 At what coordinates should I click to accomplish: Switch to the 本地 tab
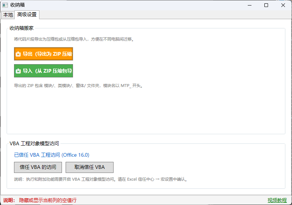point(8,15)
